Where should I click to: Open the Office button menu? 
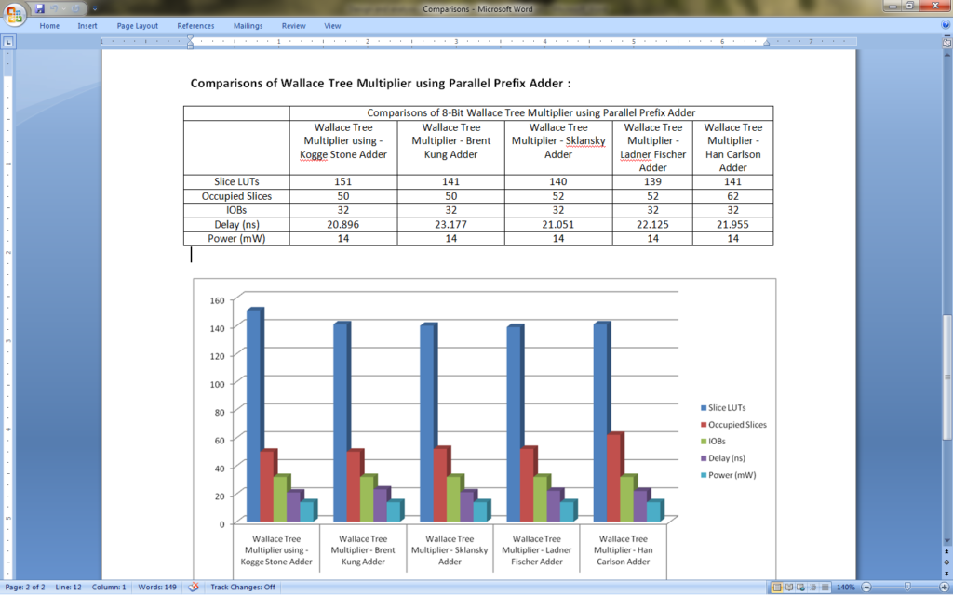pos(13,8)
